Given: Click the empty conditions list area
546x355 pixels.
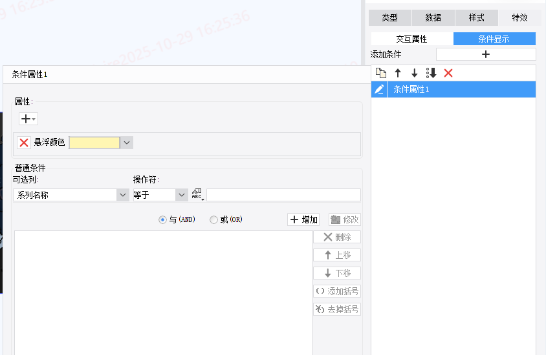Looking at the screenshot, I should [164, 293].
